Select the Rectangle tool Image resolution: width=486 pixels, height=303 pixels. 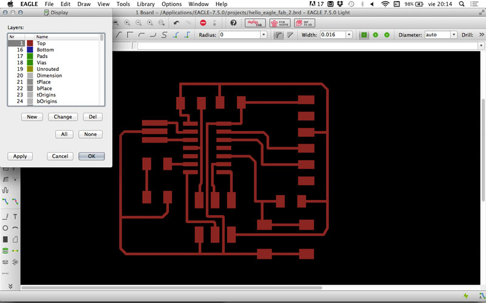click(5, 239)
